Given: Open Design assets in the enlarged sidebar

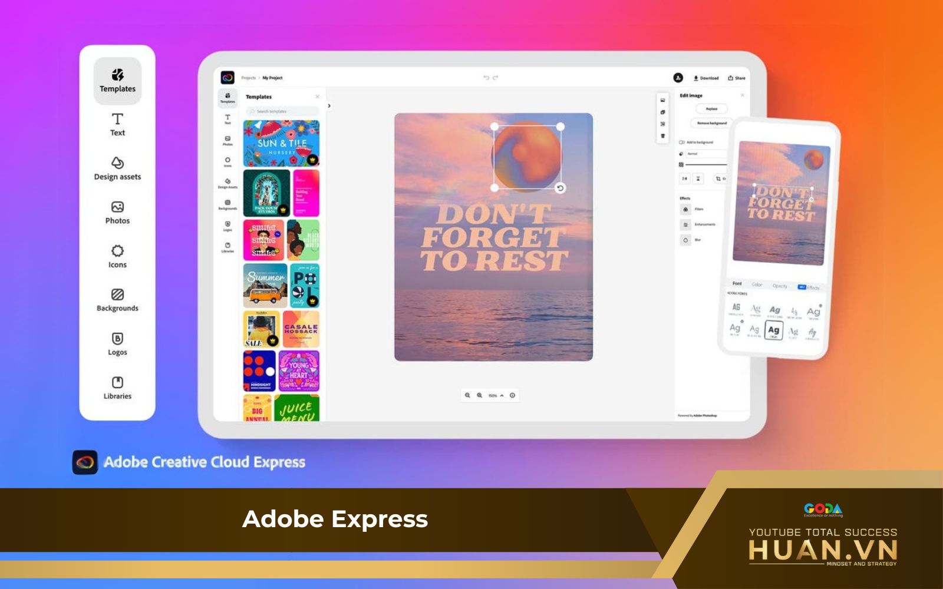Looking at the screenshot, I should pyautogui.click(x=117, y=168).
